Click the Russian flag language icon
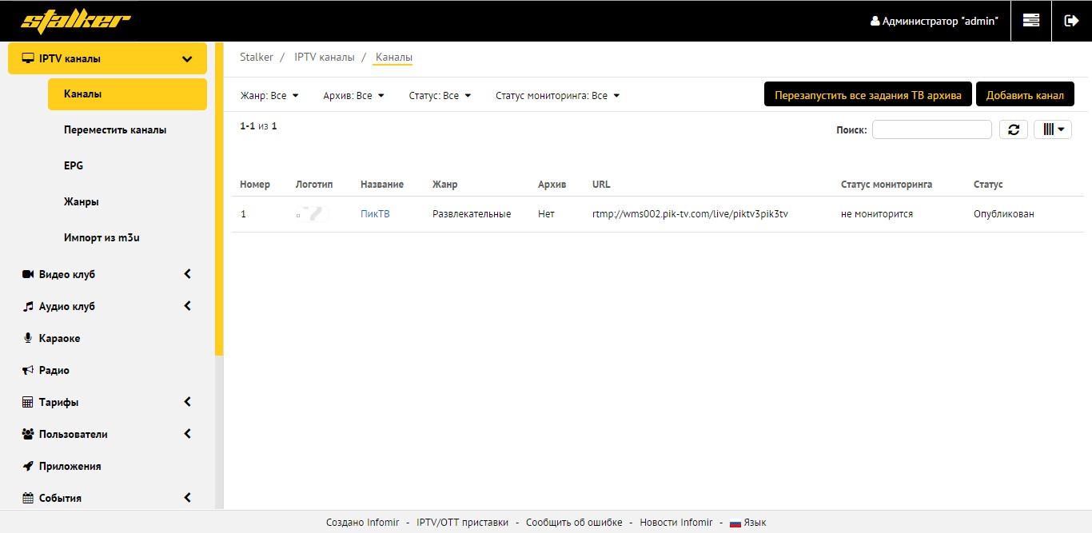The width and height of the screenshot is (1092, 533). tap(735, 523)
